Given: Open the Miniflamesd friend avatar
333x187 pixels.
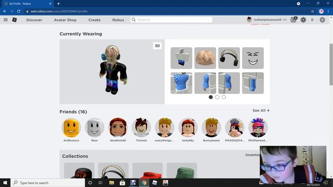Looking at the screenshot, I should coord(258,128).
